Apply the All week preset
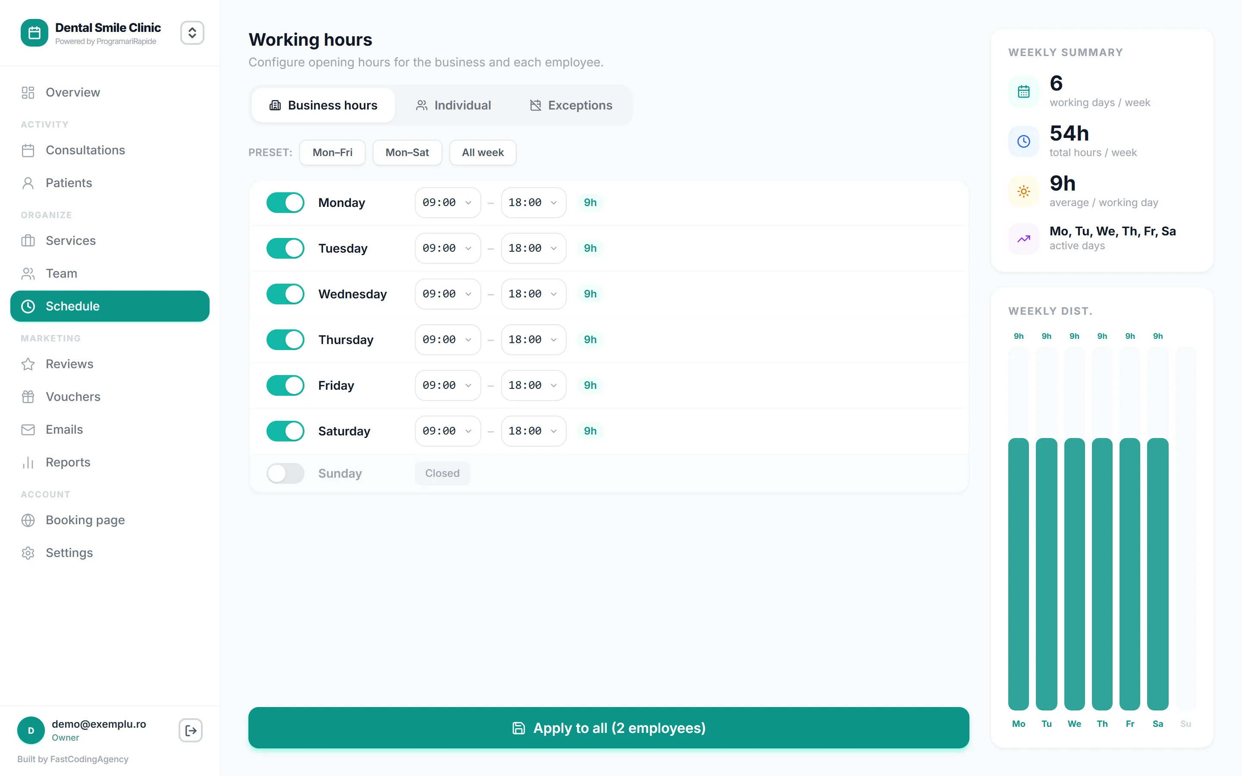 click(483, 153)
